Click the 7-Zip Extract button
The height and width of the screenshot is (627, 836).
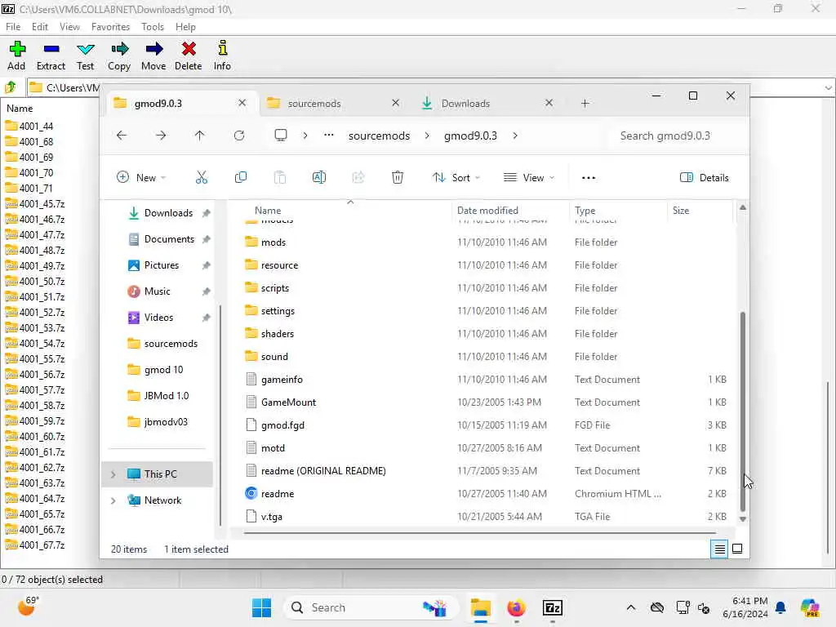pos(51,56)
